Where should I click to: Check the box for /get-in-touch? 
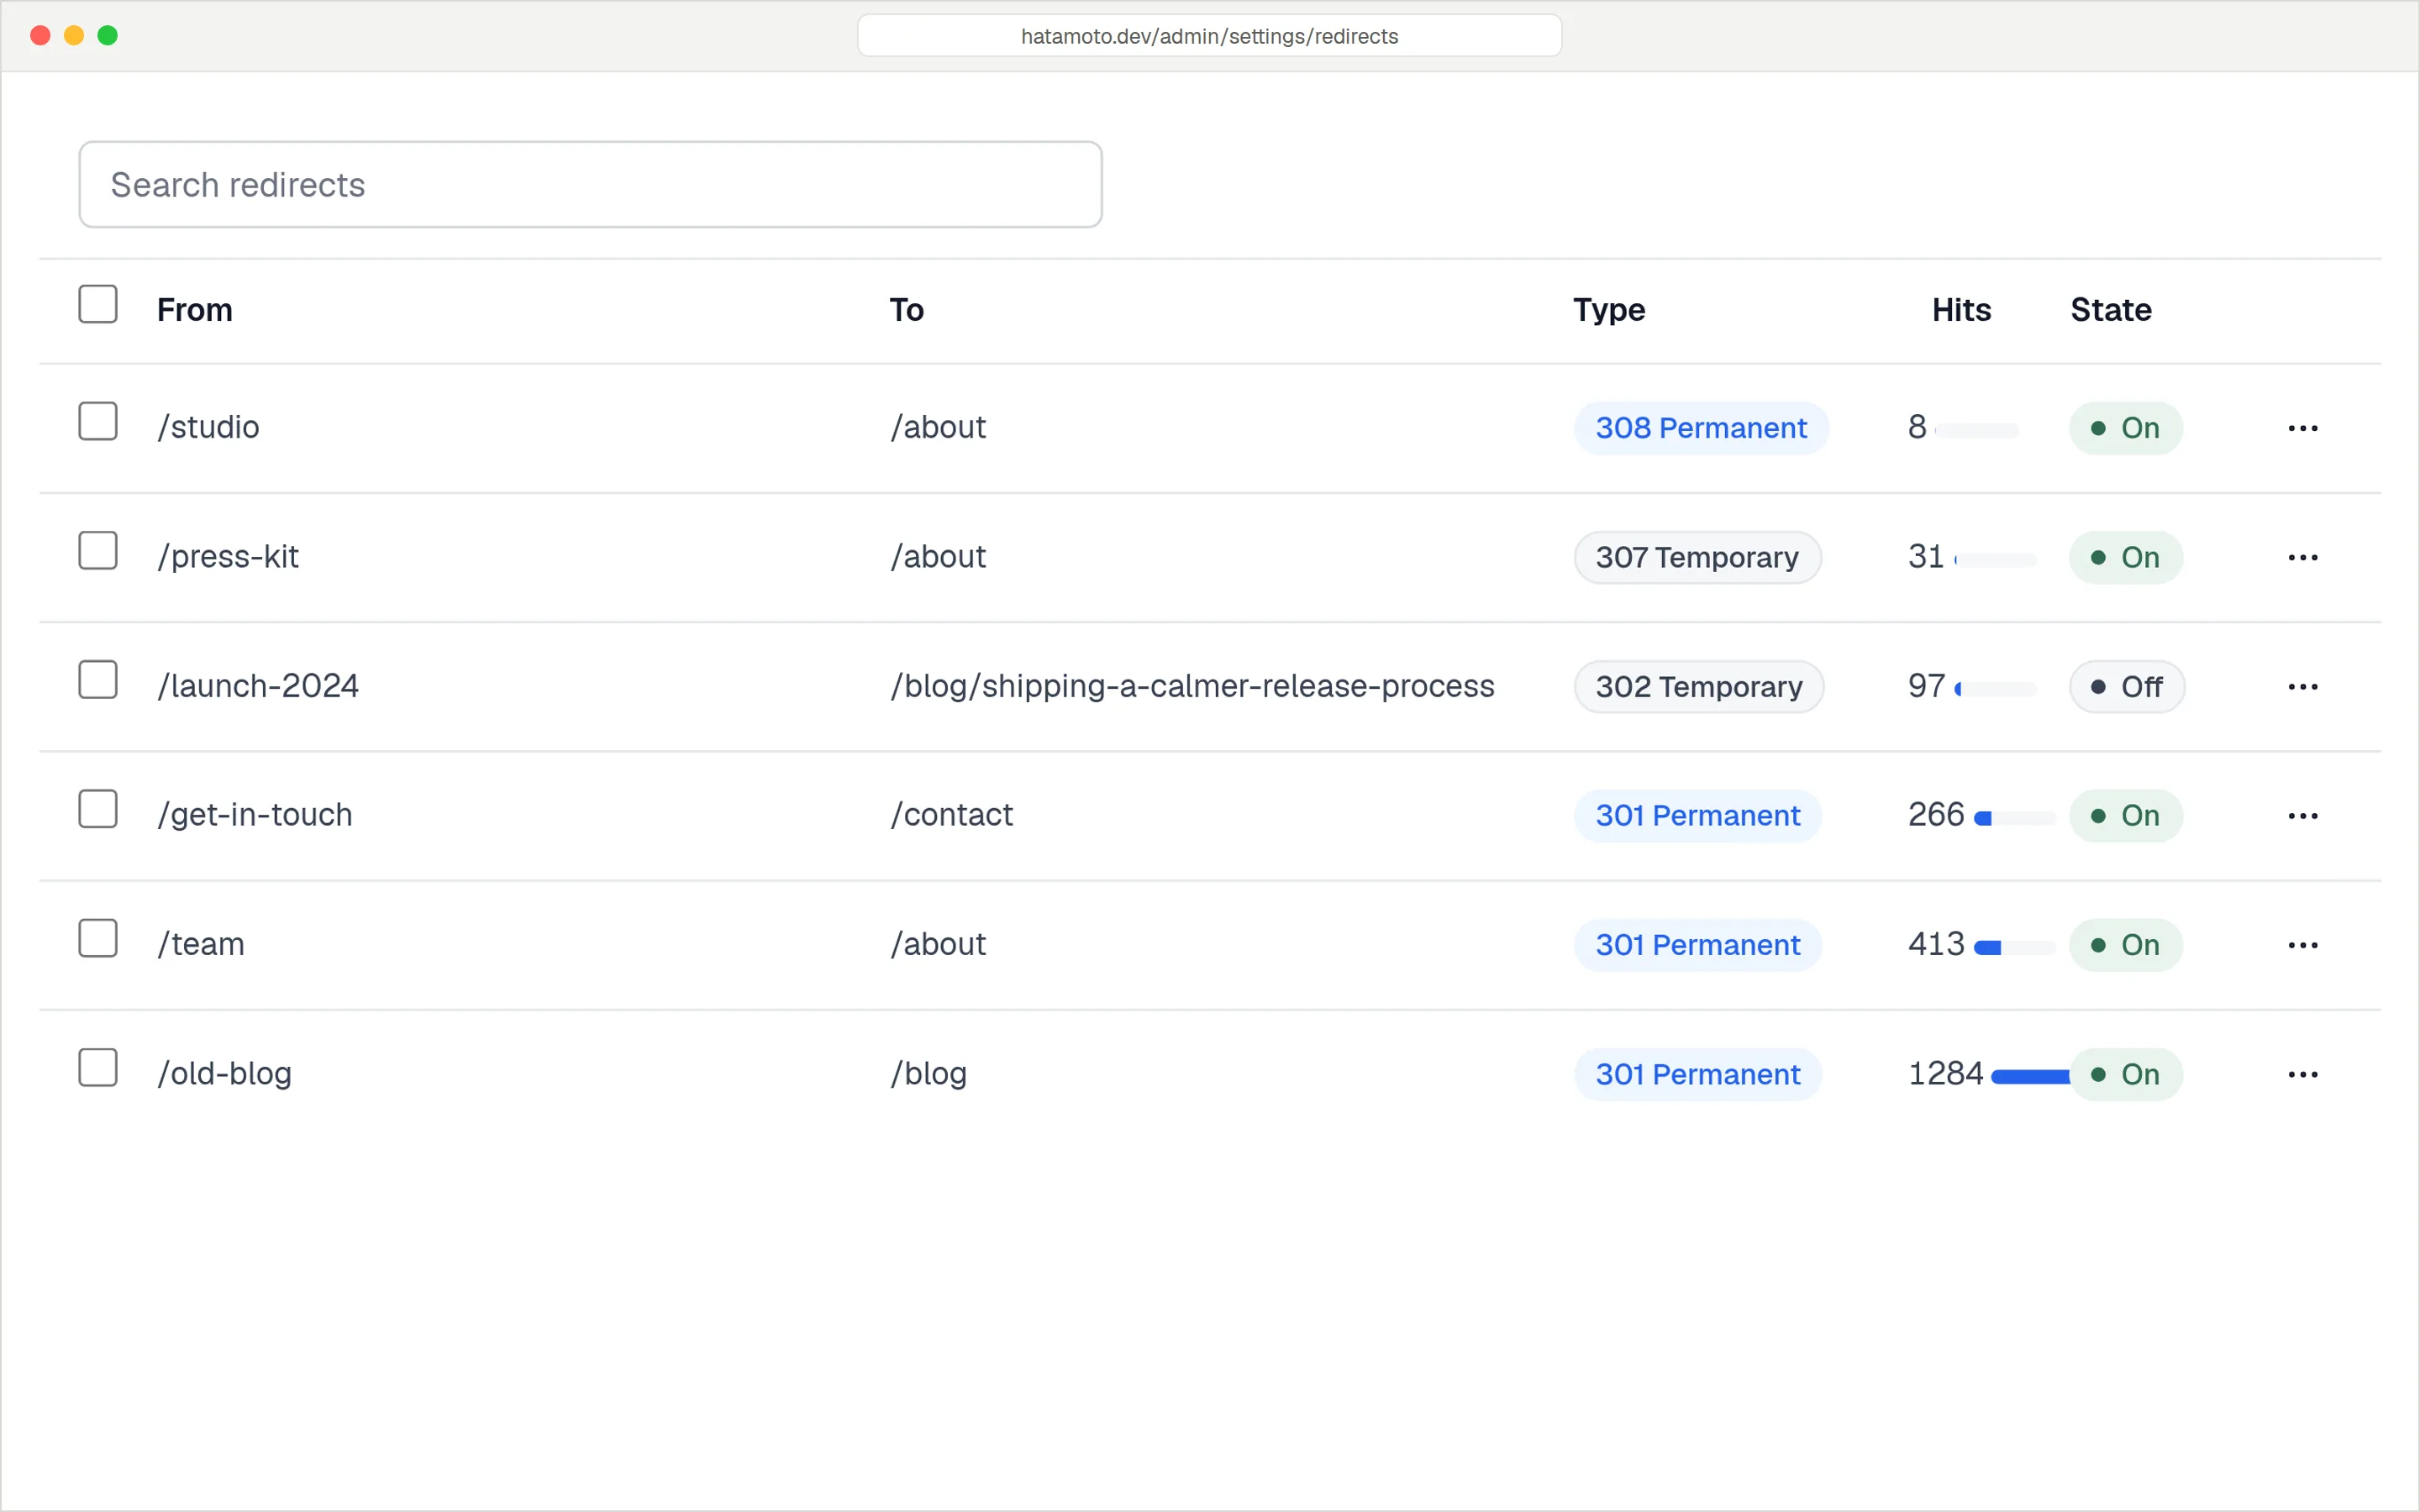(98, 809)
